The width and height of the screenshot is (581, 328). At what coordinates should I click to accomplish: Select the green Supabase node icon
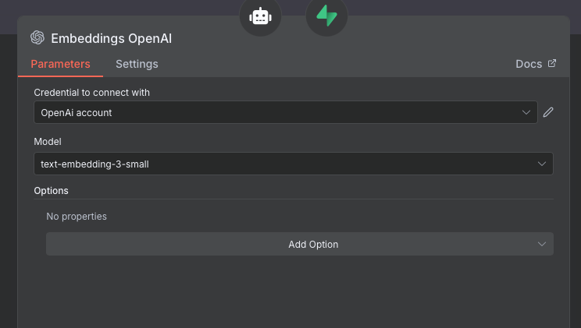(x=326, y=16)
